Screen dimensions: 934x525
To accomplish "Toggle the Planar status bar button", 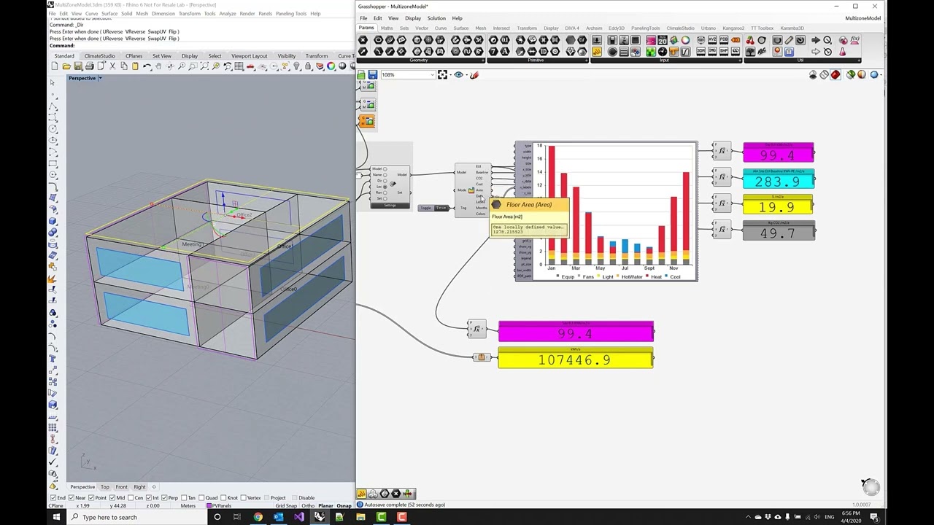I will [325, 506].
